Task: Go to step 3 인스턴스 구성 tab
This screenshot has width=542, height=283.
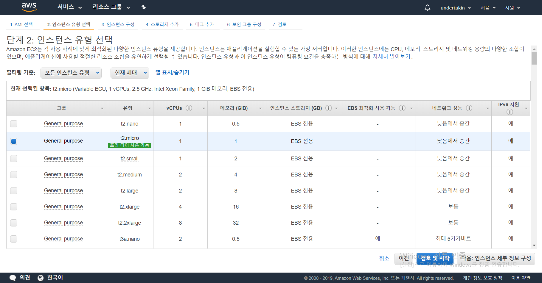Action: [x=118, y=24]
